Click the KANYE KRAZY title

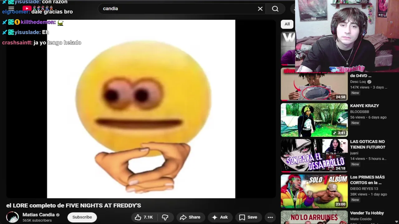364,106
